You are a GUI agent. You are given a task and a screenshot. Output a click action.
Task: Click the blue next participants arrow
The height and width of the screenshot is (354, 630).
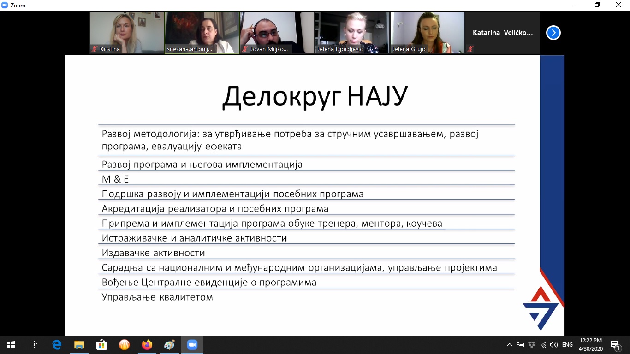tap(553, 33)
